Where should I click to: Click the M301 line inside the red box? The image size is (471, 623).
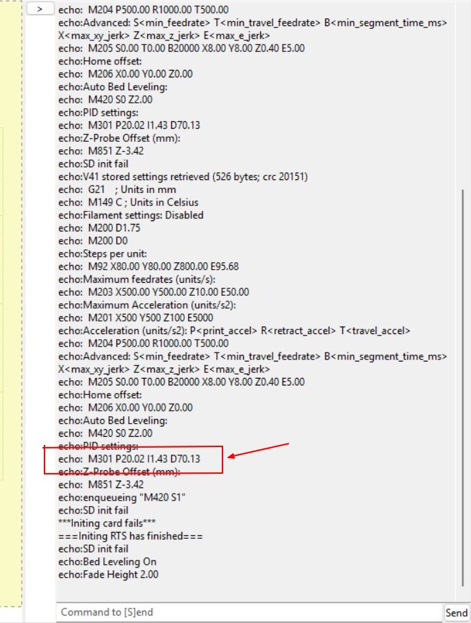[129, 459]
